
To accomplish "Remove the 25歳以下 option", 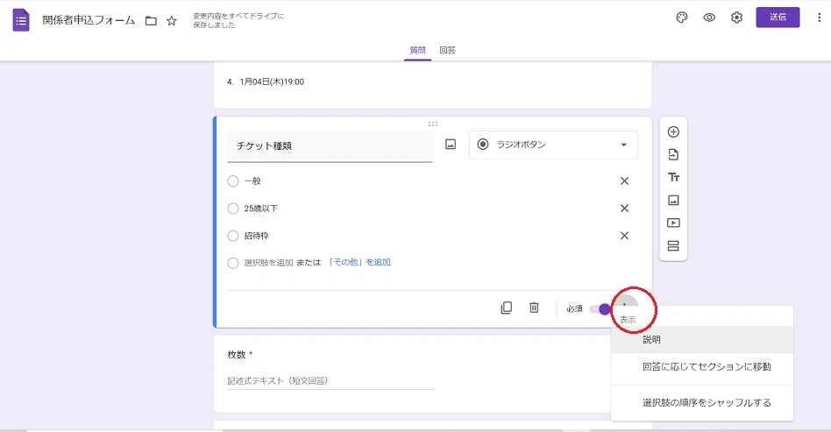I will coord(624,209).
